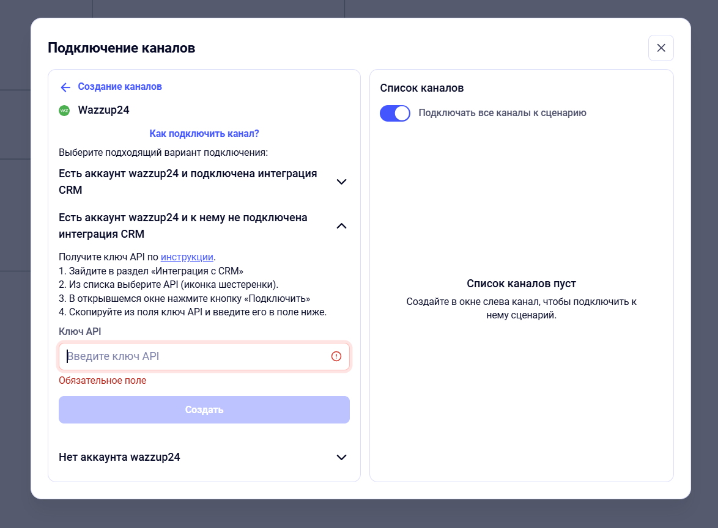Viewport: 718px width, 528px height.
Task: Collapse chevron for account without CRM integration
Action: tap(342, 226)
